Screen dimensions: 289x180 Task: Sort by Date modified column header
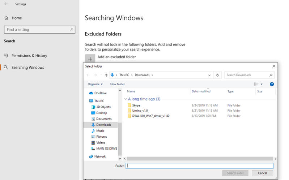coord(201,91)
